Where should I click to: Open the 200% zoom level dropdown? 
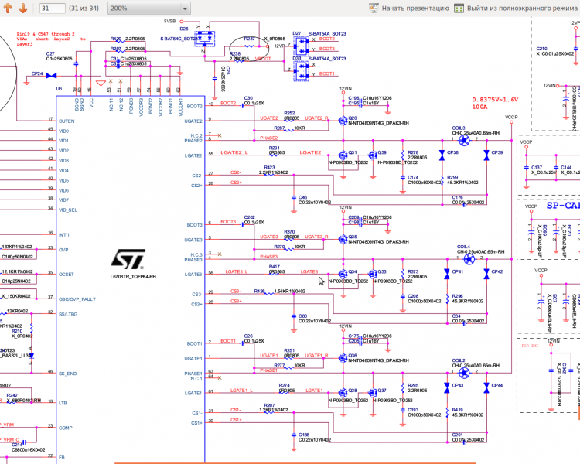tap(149, 9)
